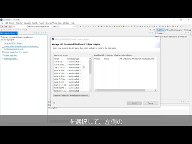
Task: Click the Cancel button in dialog
Action: (x=150, y=103)
